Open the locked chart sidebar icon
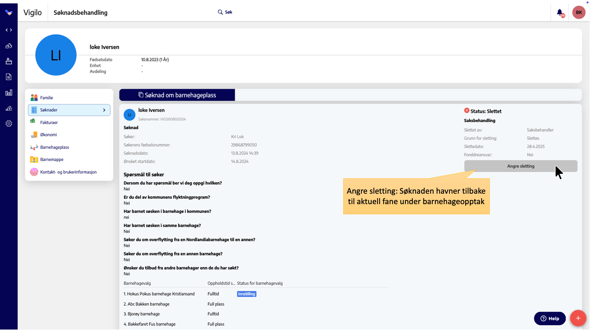The height and width of the screenshot is (332, 590). pyautogui.click(x=9, y=108)
